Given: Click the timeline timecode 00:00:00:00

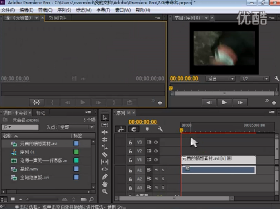Looking at the screenshot, I should pos(143,122).
